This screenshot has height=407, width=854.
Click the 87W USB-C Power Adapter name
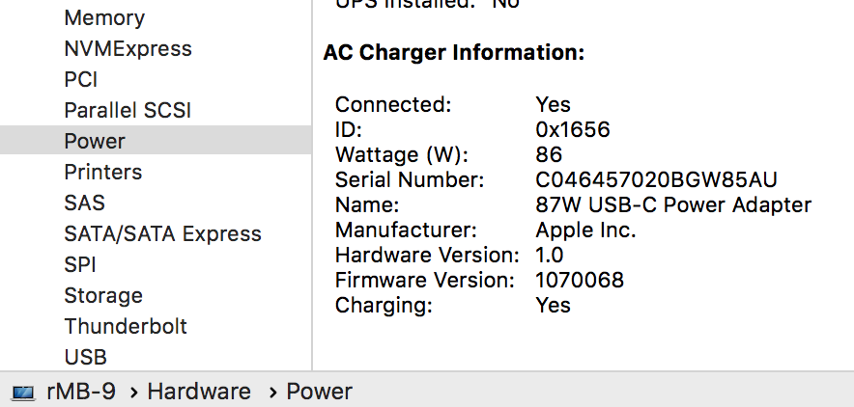[x=673, y=205]
